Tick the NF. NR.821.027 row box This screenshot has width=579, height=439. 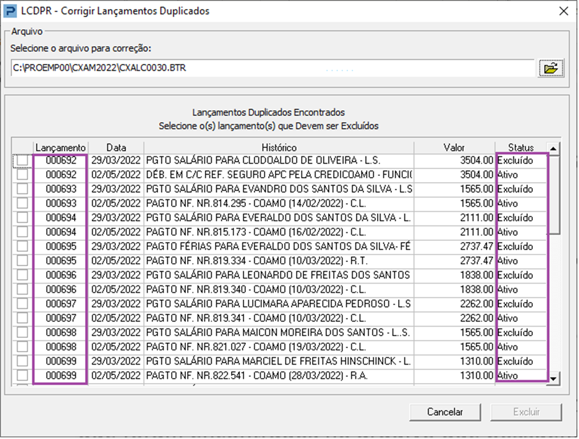pos(22,347)
